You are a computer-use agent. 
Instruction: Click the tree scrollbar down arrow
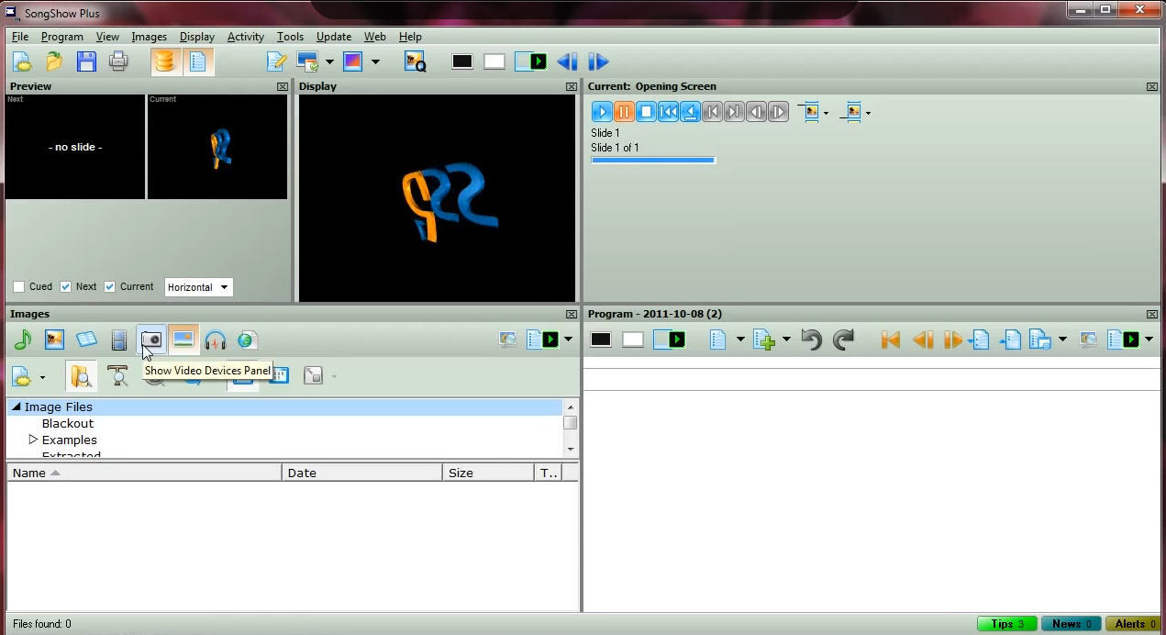click(x=571, y=449)
